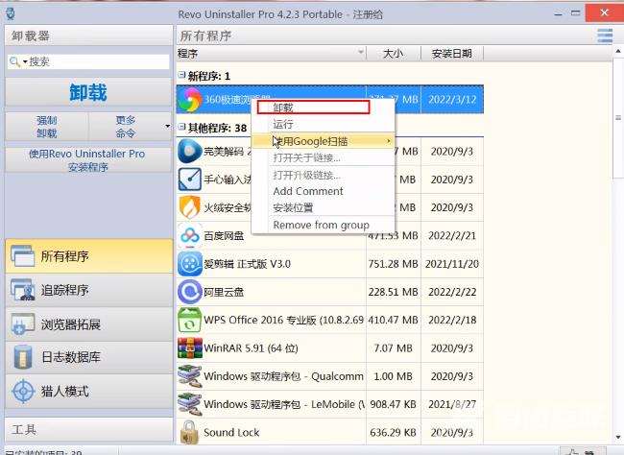
Task: Select the 完美解码 program icon
Action: coord(189,152)
